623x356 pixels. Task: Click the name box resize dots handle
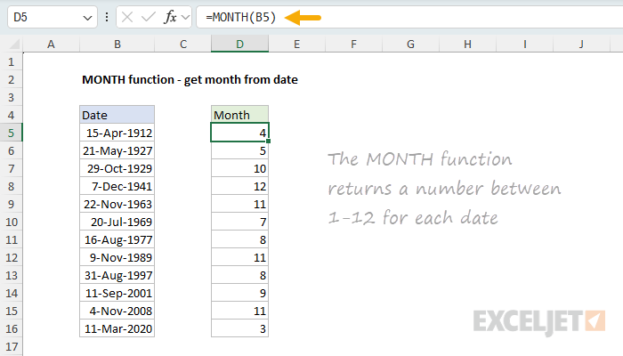point(107,18)
